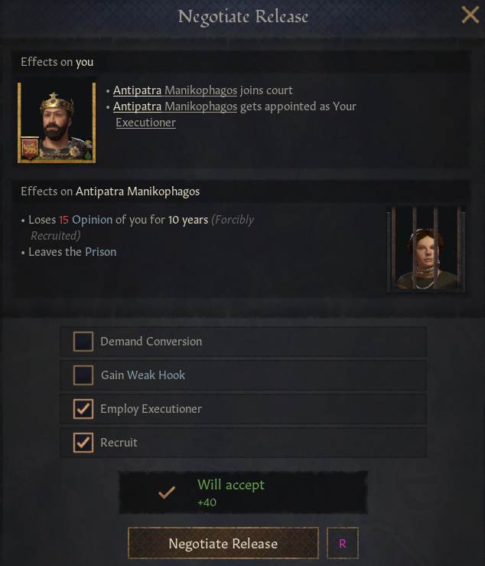Enable the Demand Conversion checkbox
Screen dimensions: 485x566
[83, 342]
